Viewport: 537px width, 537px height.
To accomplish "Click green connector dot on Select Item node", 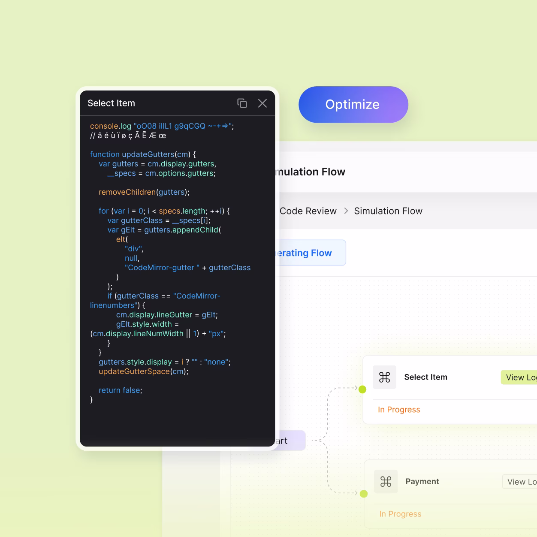I will [362, 389].
